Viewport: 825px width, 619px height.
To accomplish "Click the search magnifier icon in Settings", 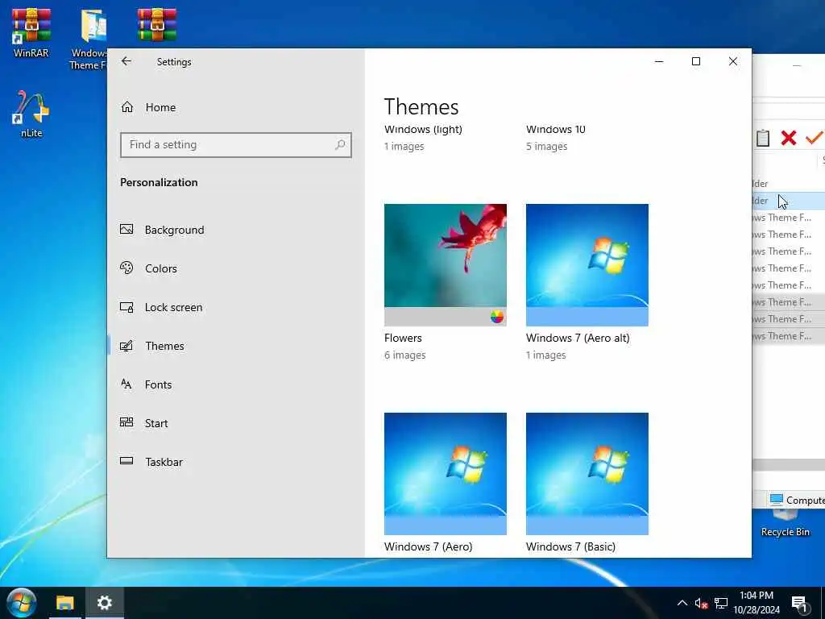I will [340, 144].
